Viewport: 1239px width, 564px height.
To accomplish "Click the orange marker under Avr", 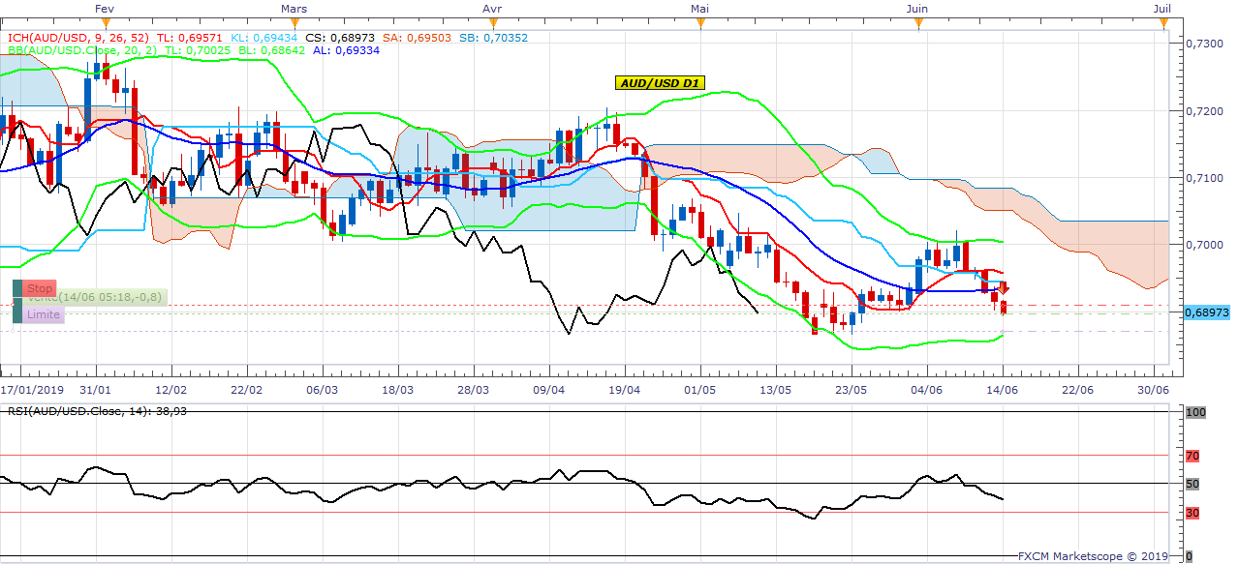I will click(x=491, y=21).
